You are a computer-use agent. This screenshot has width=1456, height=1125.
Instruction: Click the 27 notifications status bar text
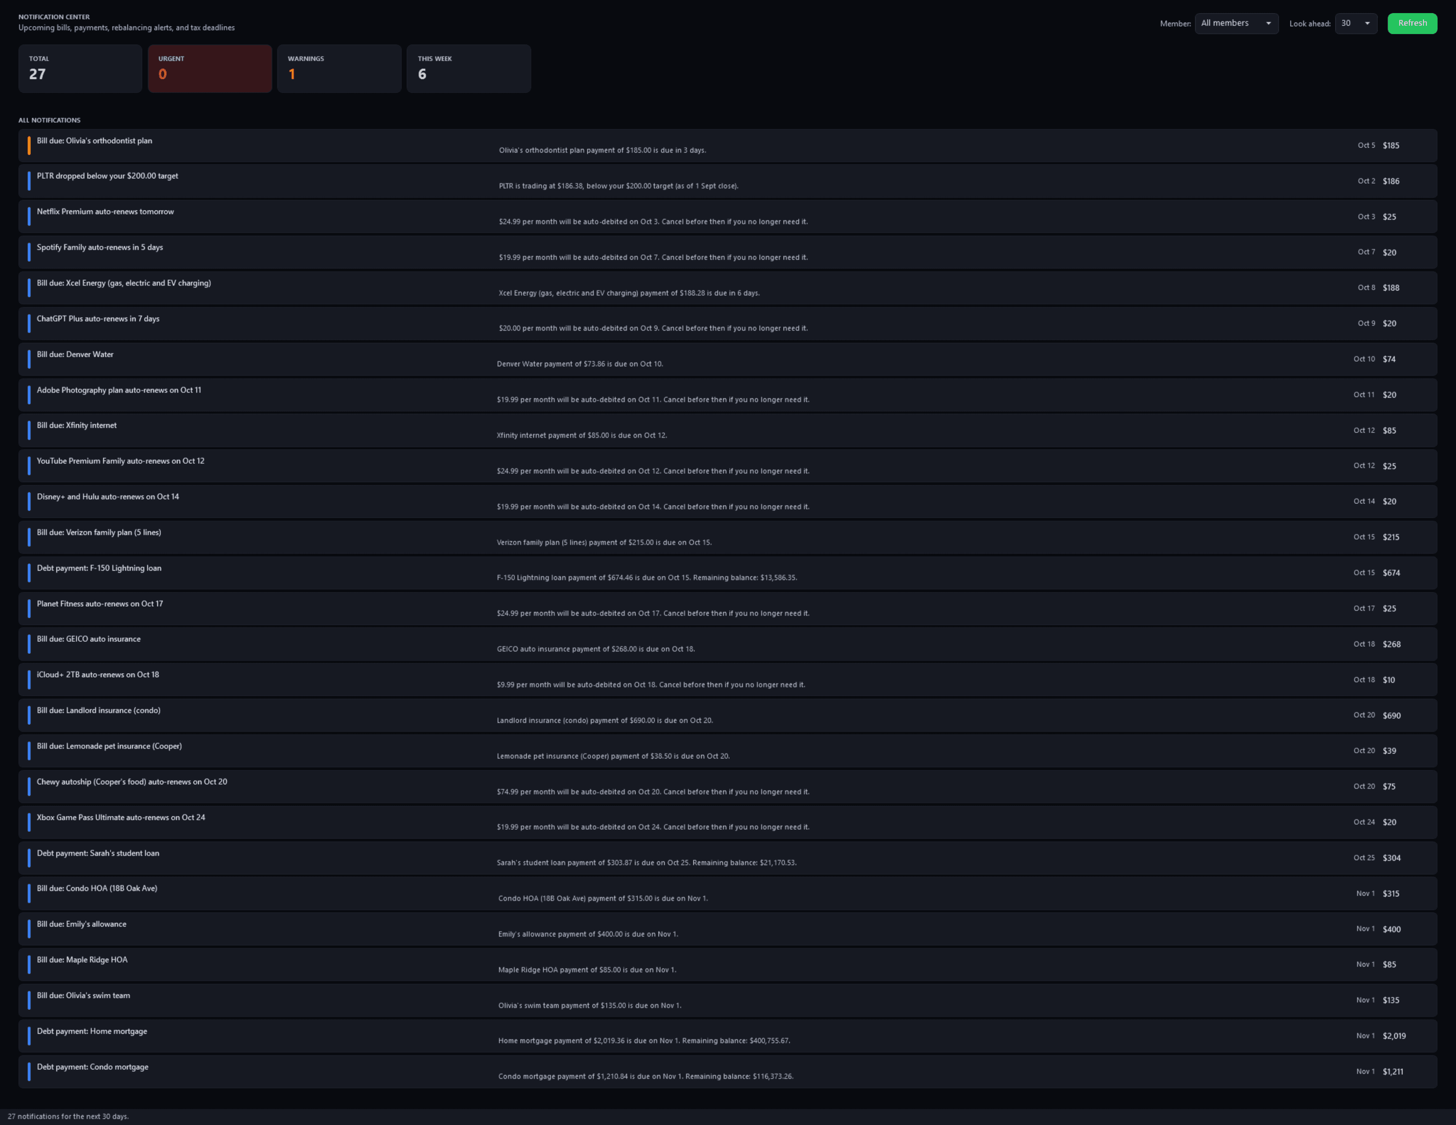coord(68,1116)
